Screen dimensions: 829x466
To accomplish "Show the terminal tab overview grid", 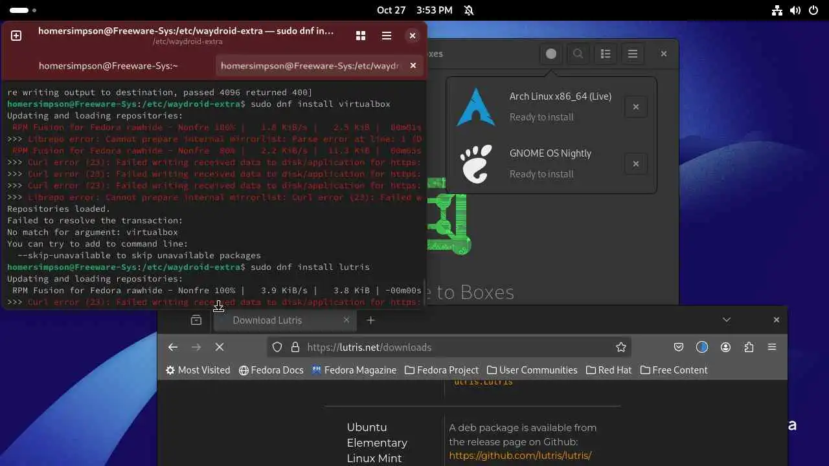I will [x=361, y=36].
